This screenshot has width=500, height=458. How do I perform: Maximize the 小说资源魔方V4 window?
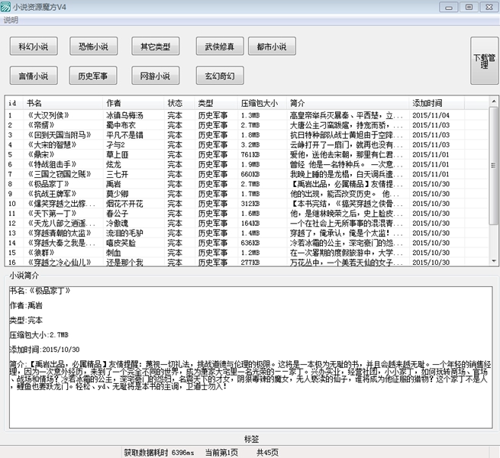coord(469,7)
